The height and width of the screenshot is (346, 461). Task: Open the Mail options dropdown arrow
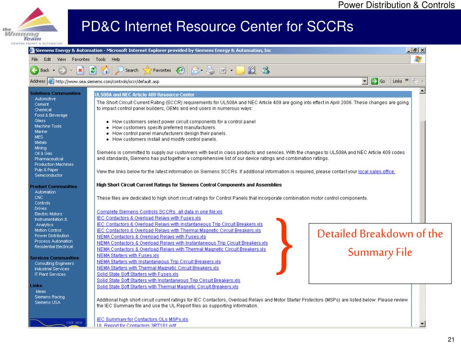coord(202,71)
